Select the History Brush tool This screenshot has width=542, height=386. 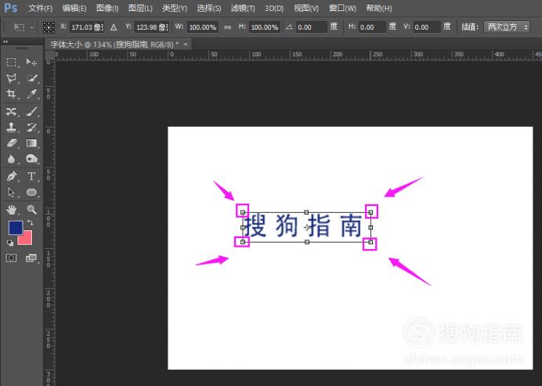click(x=31, y=127)
